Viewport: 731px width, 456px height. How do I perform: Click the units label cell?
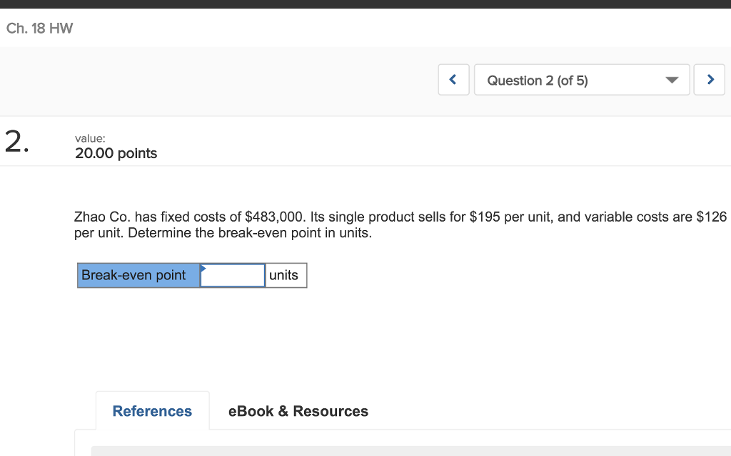pyautogui.click(x=286, y=276)
